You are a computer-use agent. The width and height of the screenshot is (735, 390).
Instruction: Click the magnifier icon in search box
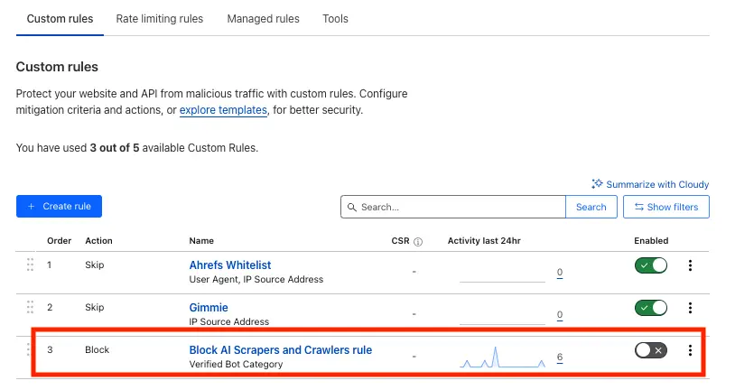(x=351, y=207)
